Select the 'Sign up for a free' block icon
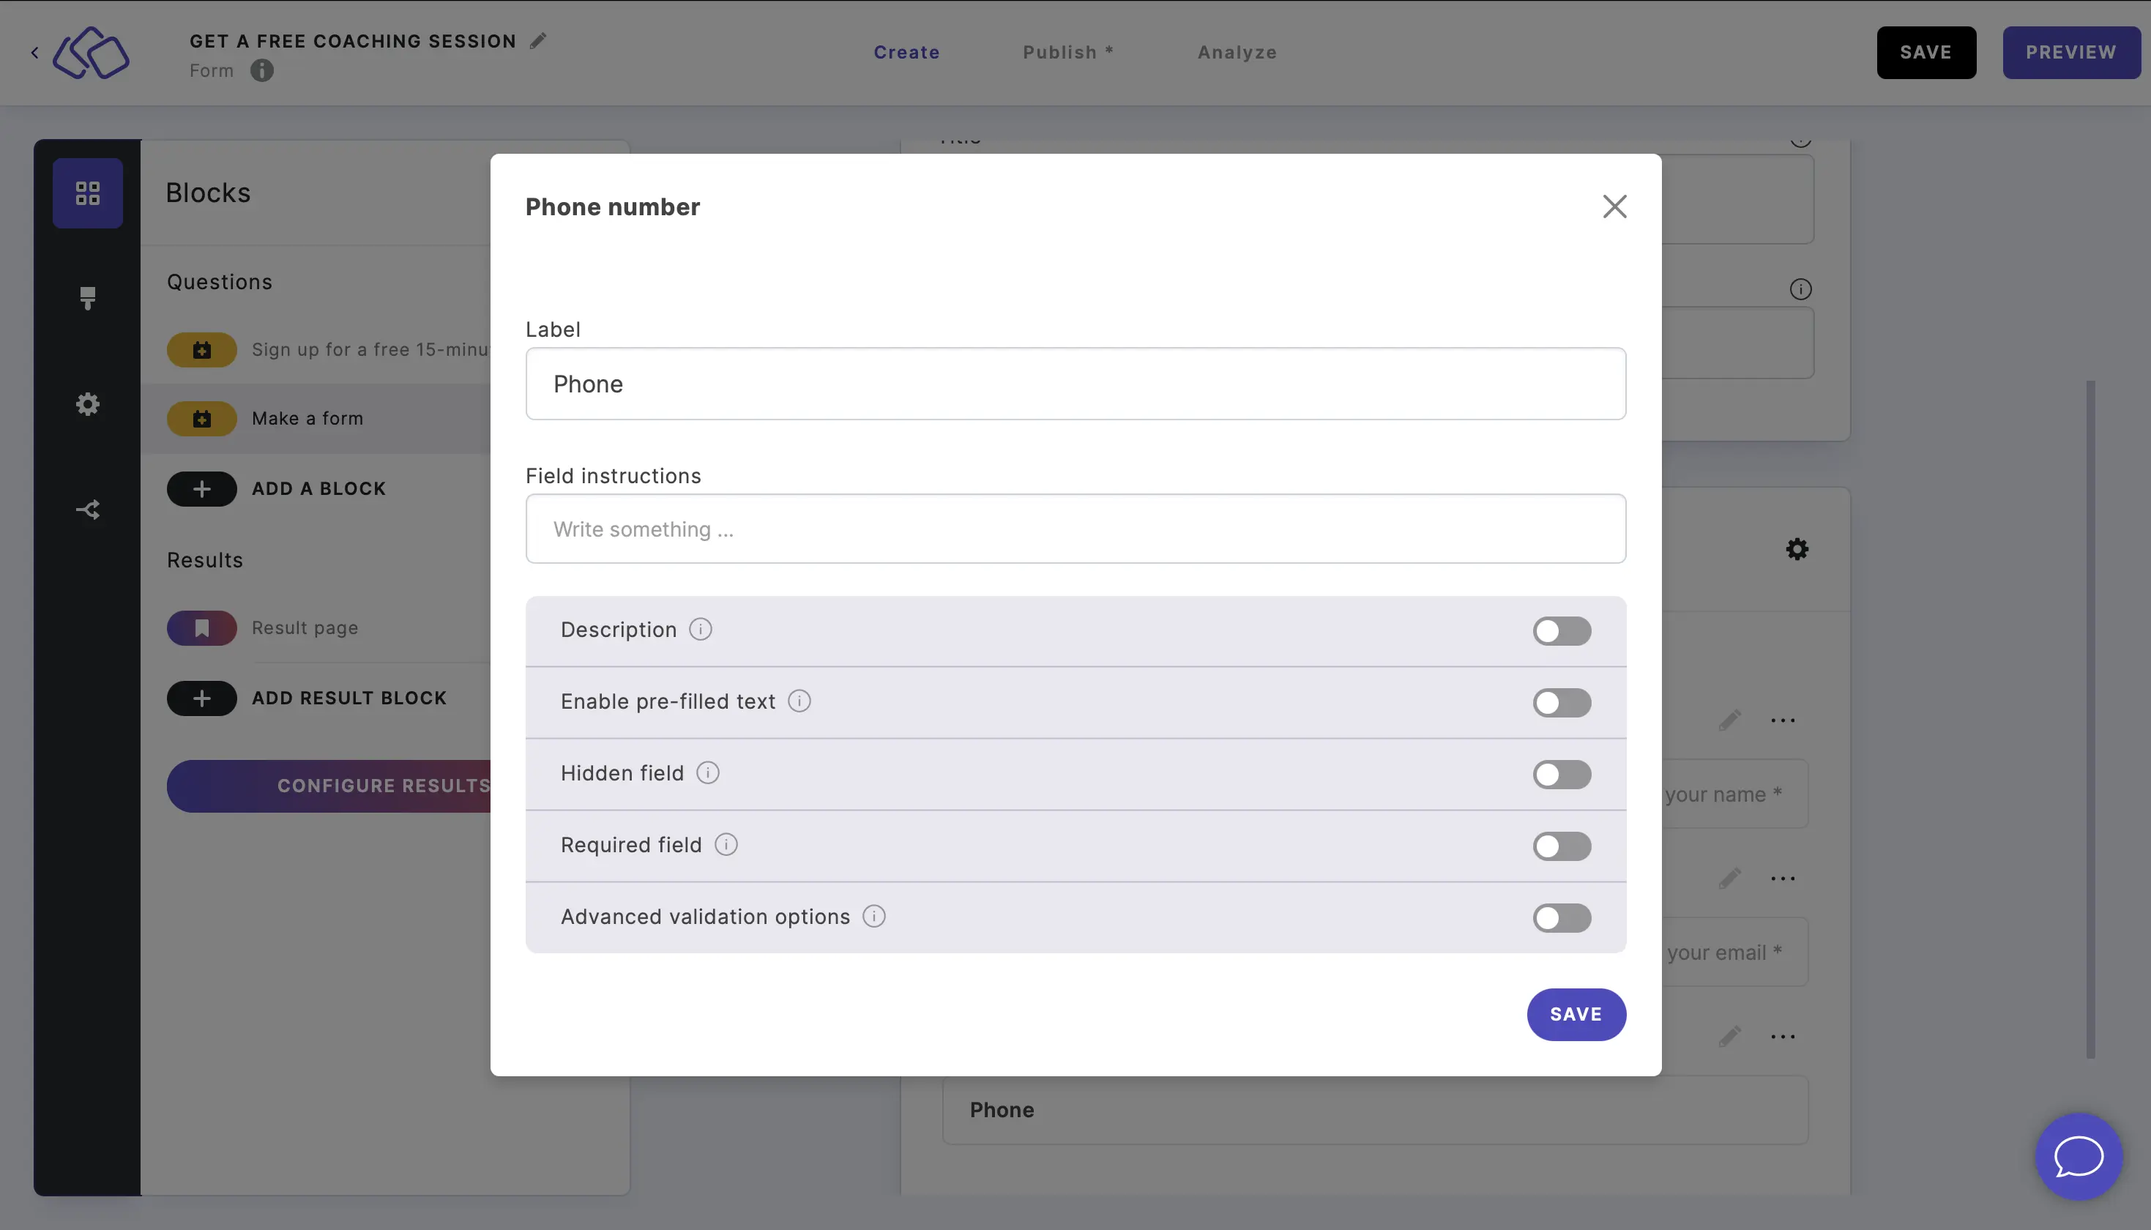 [202, 350]
